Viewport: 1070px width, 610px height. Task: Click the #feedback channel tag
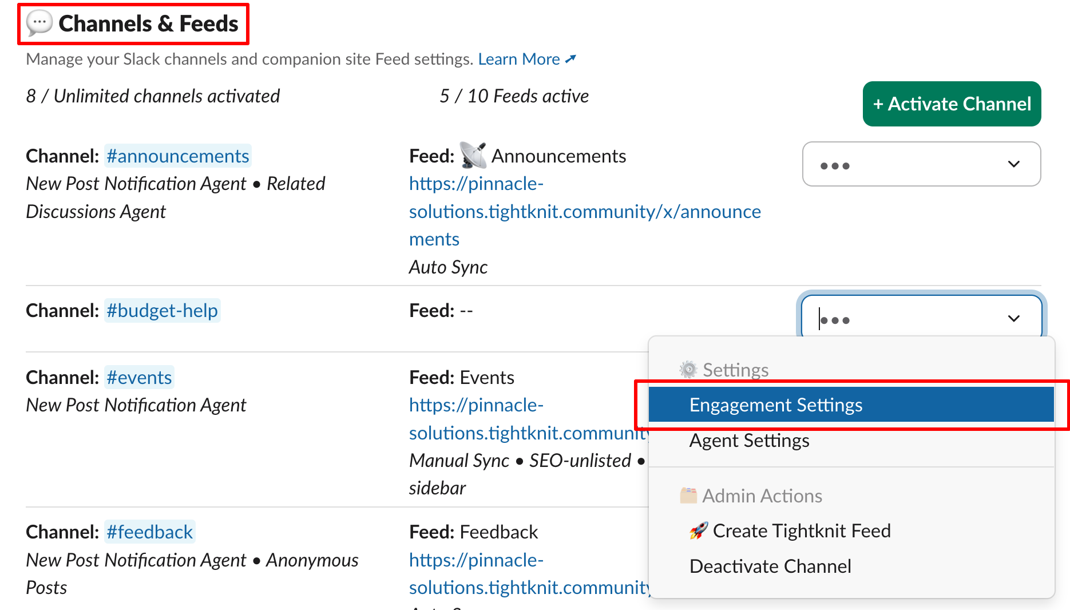[149, 532]
